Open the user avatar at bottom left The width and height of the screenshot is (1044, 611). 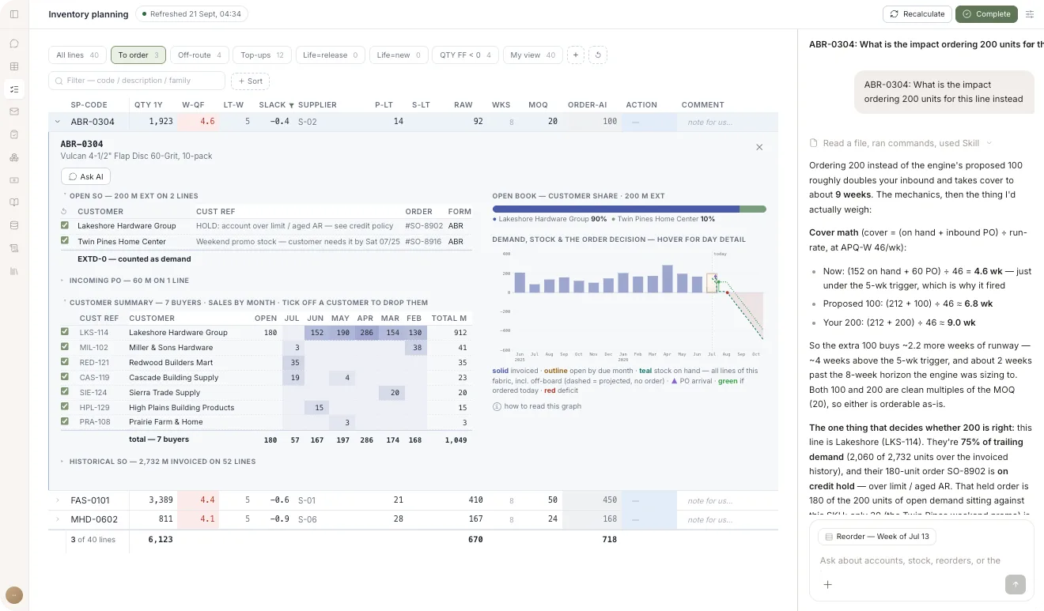tap(14, 595)
